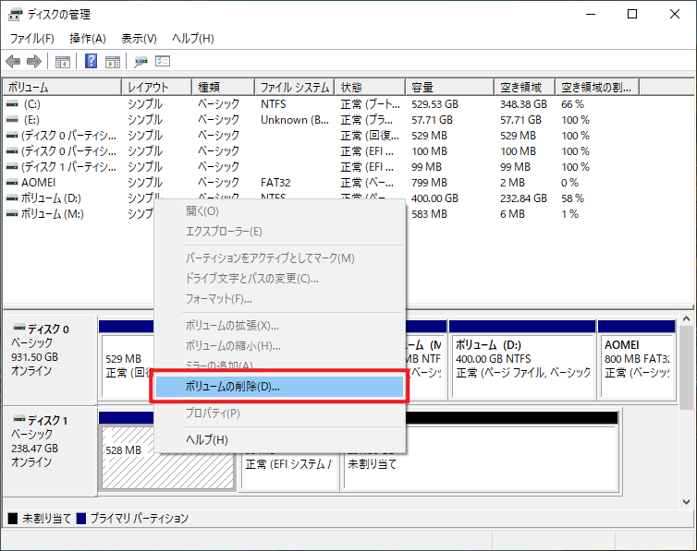
Task: Open the 操作(A) menu
Action: click(88, 39)
